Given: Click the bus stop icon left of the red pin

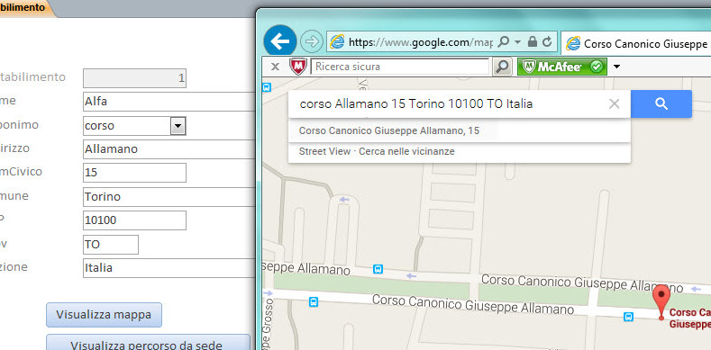Looking at the screenshot, I should pos(628,317).
